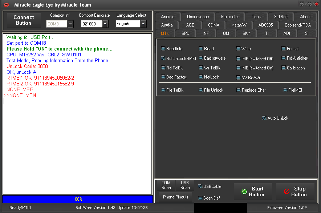Run a COM Scan
This screenshot has height=213, width=321.
[166, 185]
